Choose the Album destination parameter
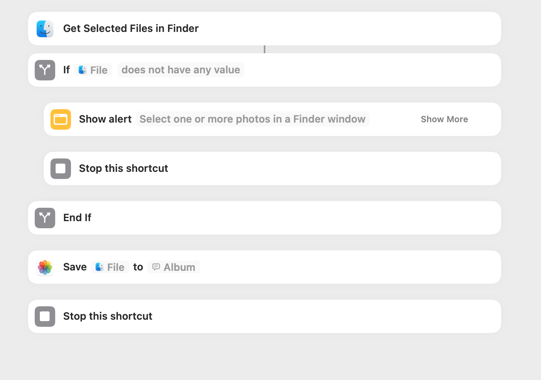The height and width of the screenshot is (380, 541). (173, 267)
